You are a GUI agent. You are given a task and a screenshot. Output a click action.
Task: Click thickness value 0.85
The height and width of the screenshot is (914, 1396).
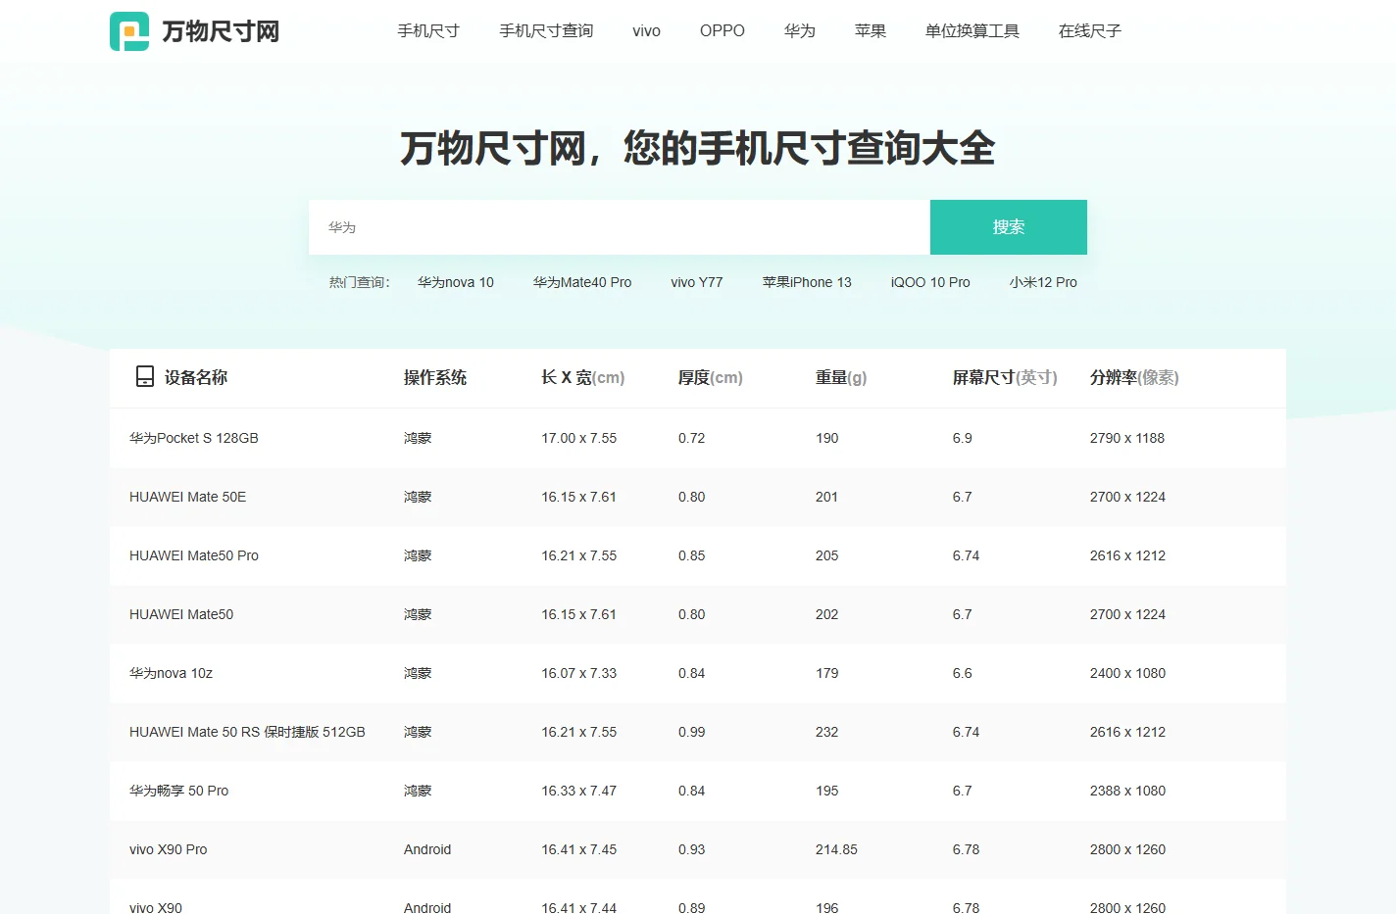tap(692, 555)
